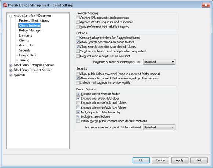The image size is (213, 168).
Task: Open Maximum number of clients per user dropdown
Action: [159, 62]
